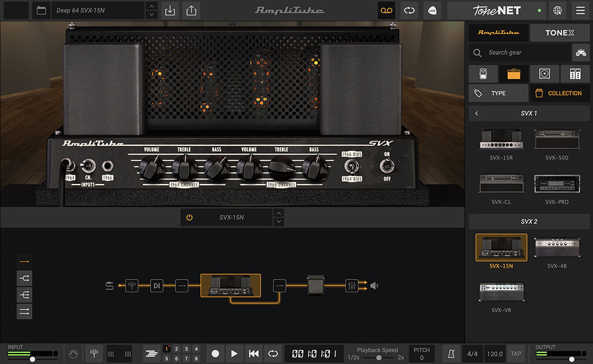Open ToneNET
Viewport: 593px width, 364px height.
[497, 10]
